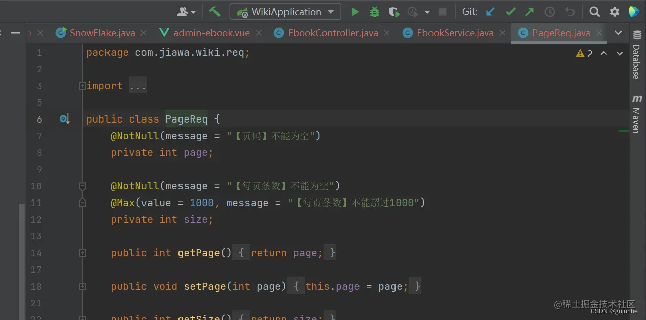Screen dimensions: 646x320
Task: Go to next highlighted error arrow
Action: click(619, 53)
